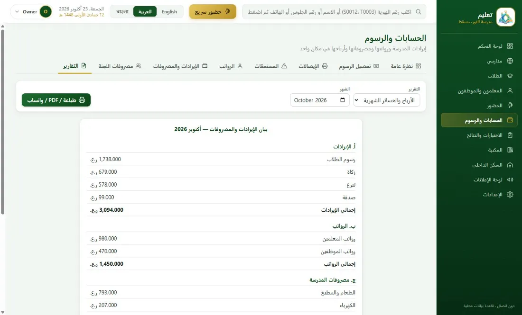Viewport: 522px width, 315px height.
Task: Click the wallet icon beside sidebar الحسابات والرسوم
Action: tap(510, 120)
